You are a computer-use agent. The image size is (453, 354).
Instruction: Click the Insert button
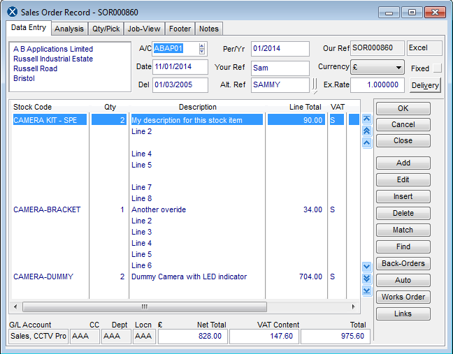tap(403, 196)
